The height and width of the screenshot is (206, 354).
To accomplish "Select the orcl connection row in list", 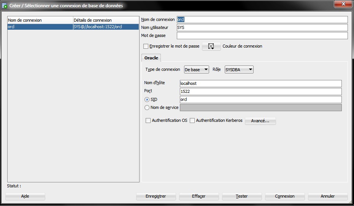I will [73, 27].
